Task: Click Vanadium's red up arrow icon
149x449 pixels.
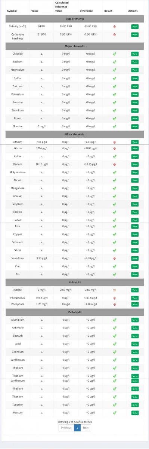Action: click(x=115, y=259)
